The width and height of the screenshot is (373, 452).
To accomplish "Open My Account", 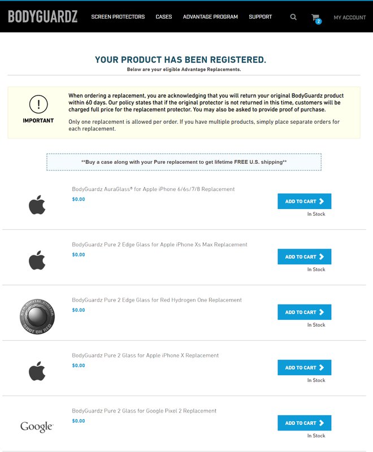I will click(350, 18).
